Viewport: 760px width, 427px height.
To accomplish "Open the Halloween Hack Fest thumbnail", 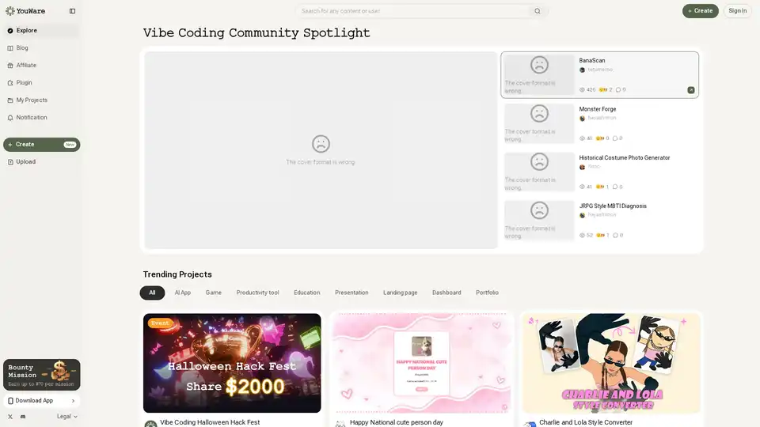I will coord(232,363).
